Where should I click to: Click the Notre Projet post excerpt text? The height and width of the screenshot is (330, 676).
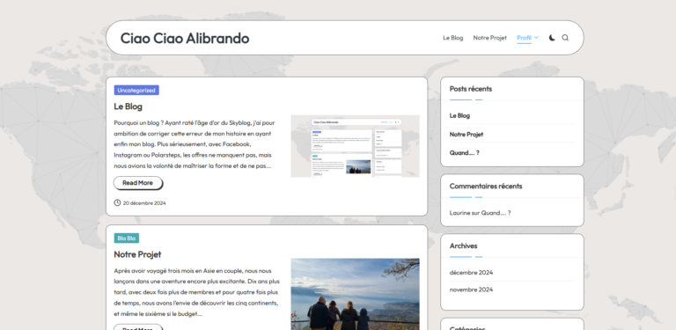pyautogui.click(x=196, y=292)
